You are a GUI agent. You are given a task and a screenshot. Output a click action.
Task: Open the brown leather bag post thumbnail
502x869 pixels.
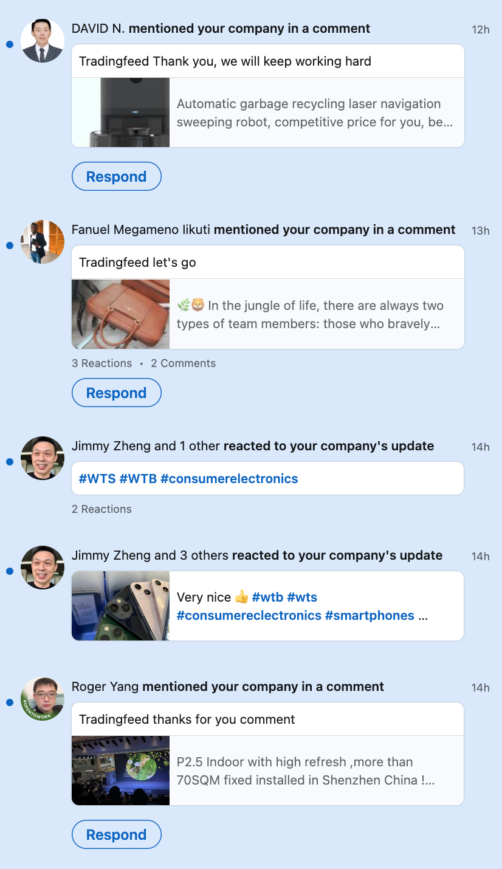click(x=121, y=314)
